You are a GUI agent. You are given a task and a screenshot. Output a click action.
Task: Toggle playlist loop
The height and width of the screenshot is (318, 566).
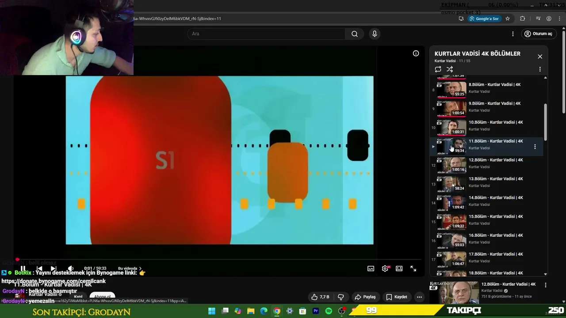point(438,69)
